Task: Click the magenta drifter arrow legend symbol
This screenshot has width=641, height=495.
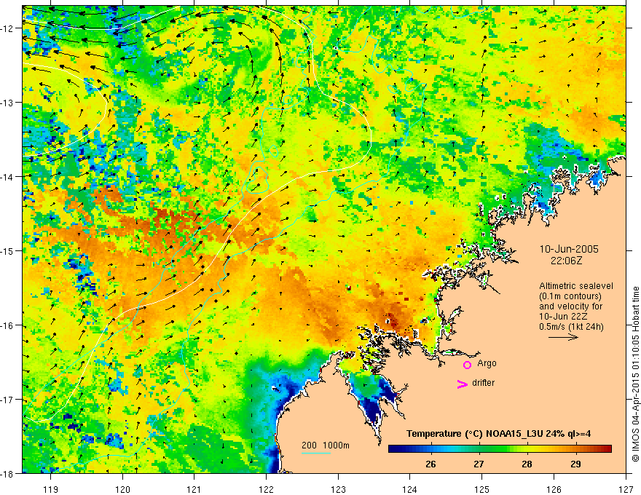Action: pyautogui.click(x=463, y=384)
